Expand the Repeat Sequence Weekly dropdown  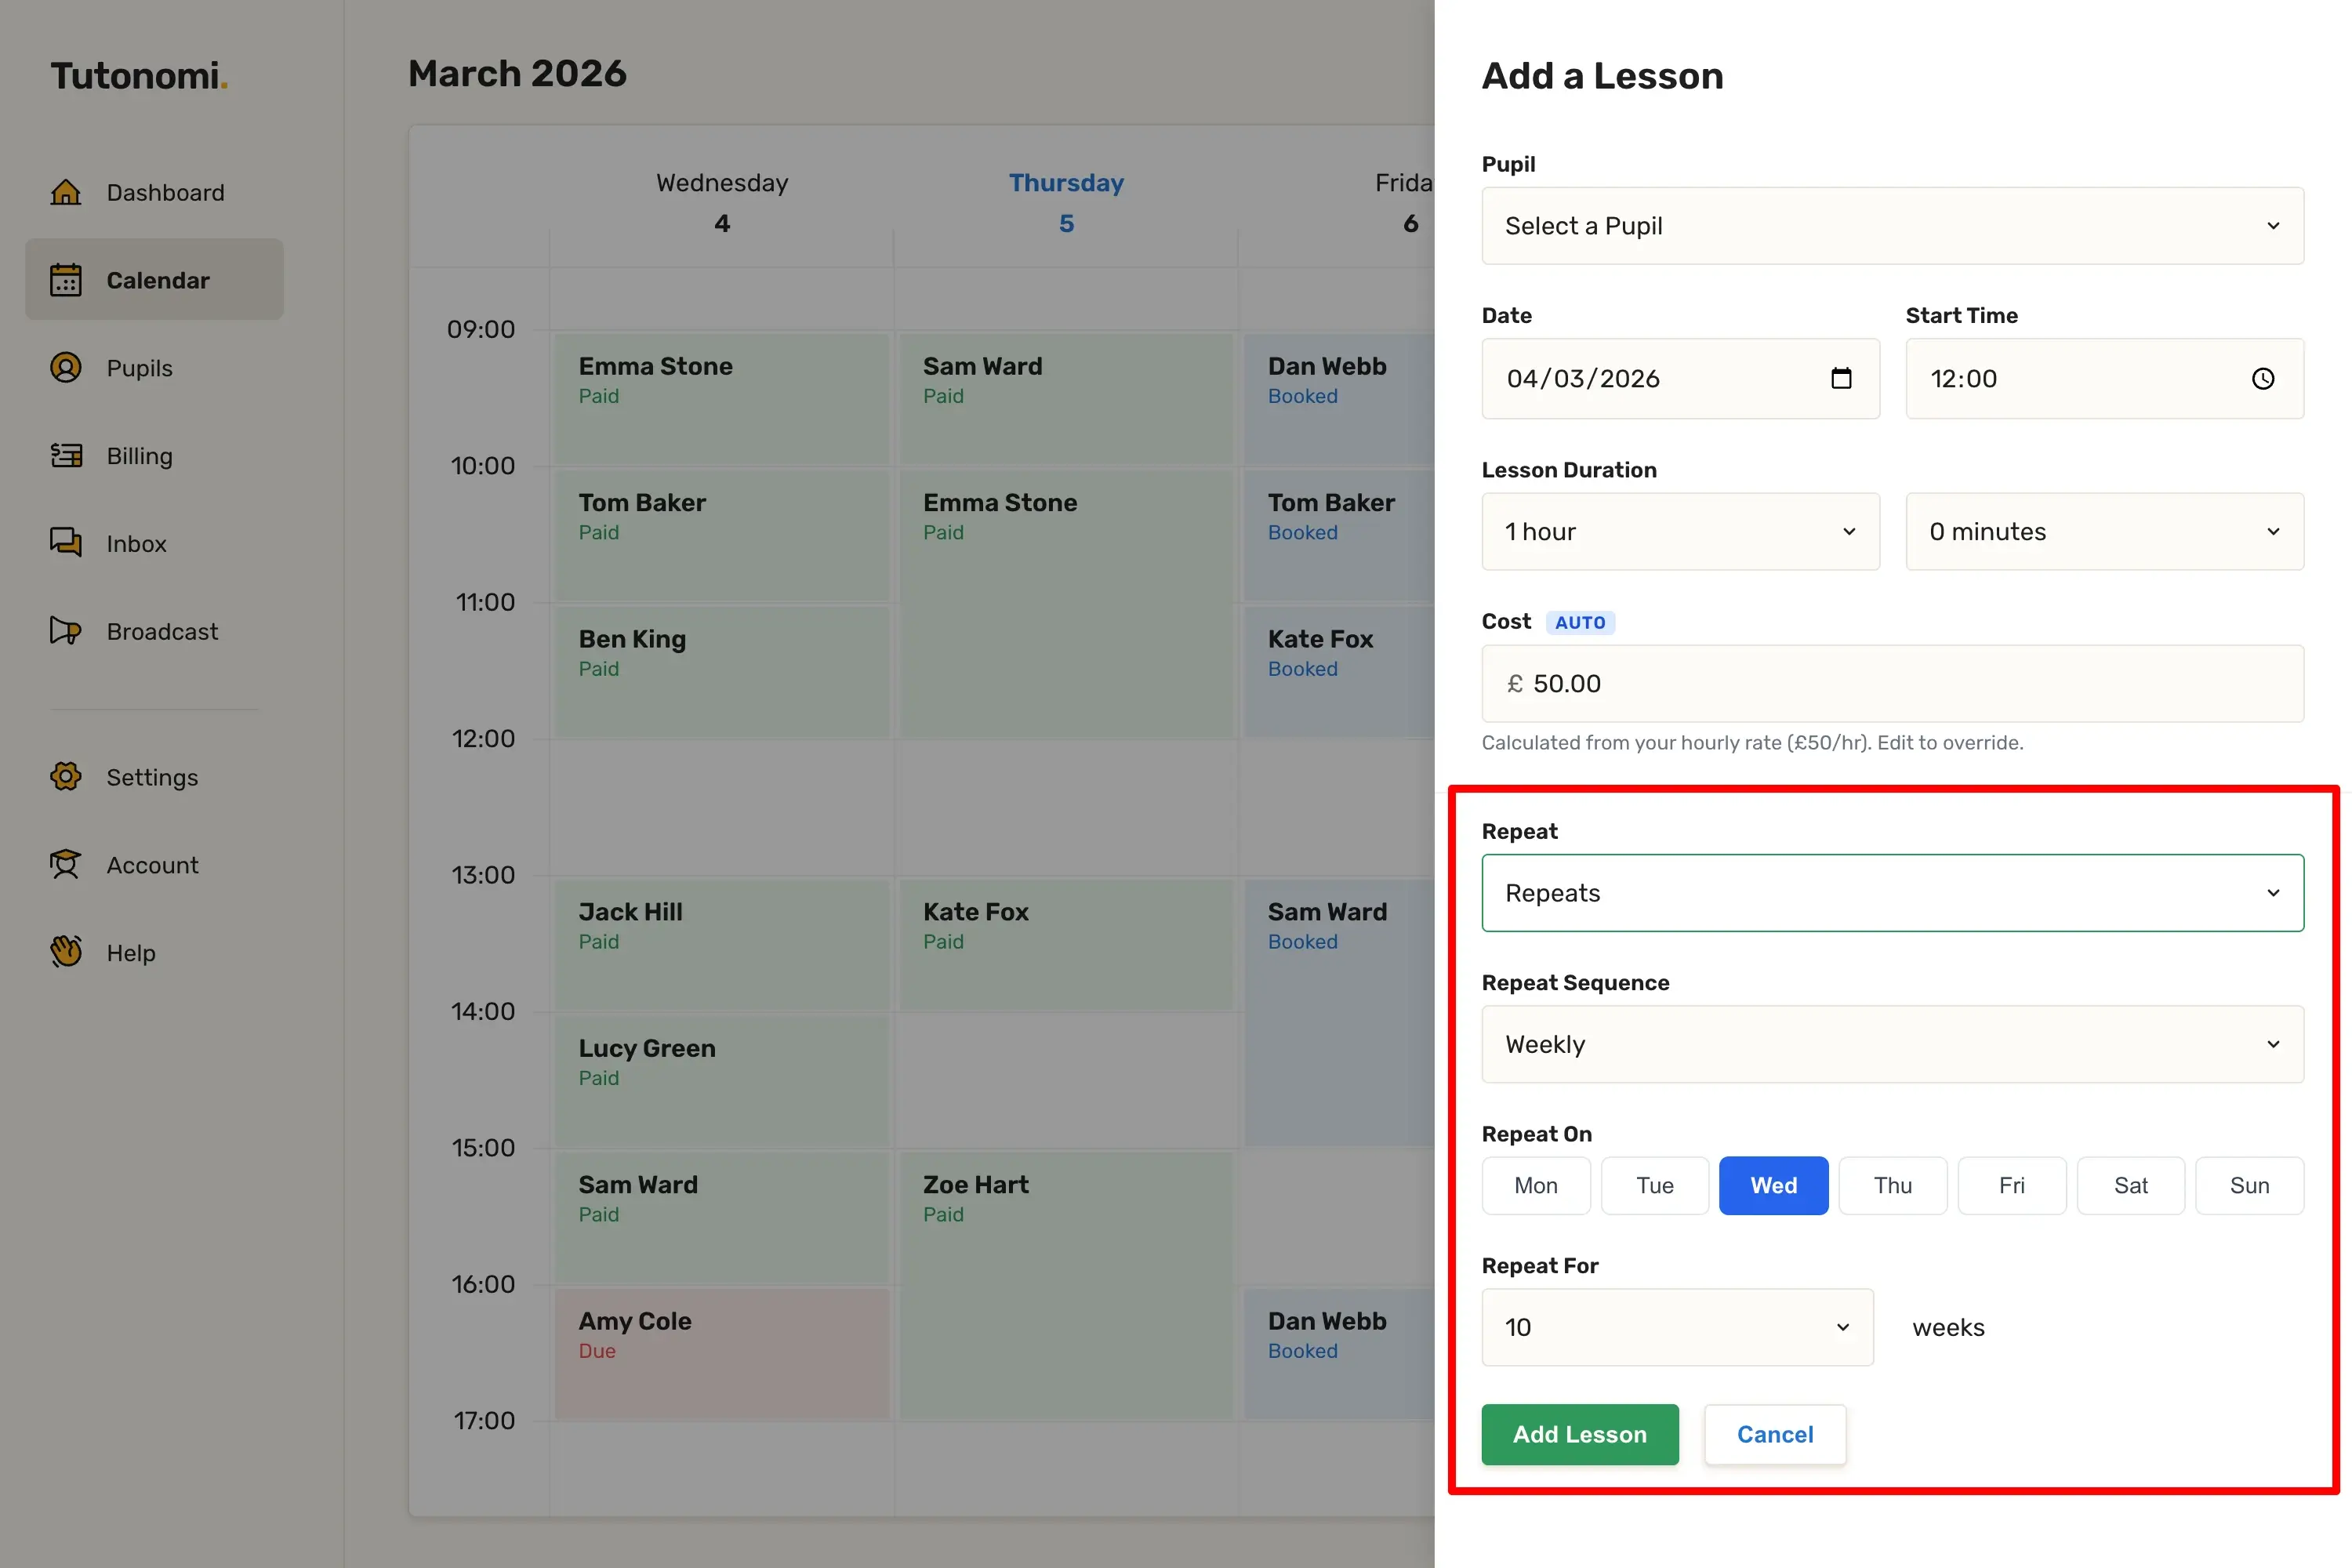1892,1044
